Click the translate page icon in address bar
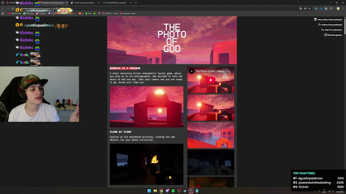 pos(301,8)
